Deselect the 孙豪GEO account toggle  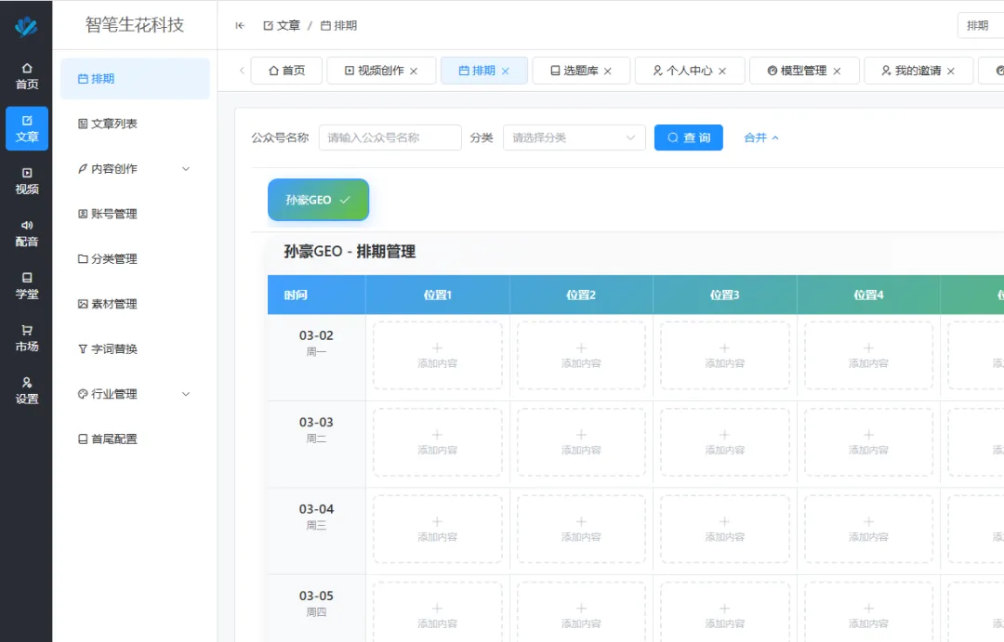coord(318,199)
